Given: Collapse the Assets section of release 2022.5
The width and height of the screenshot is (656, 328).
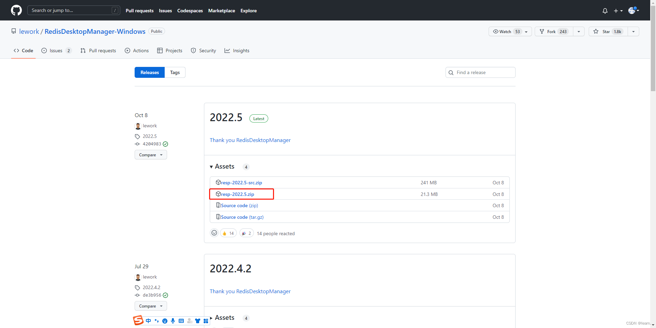Looking at the screenshot, I should tap(222, 167).
